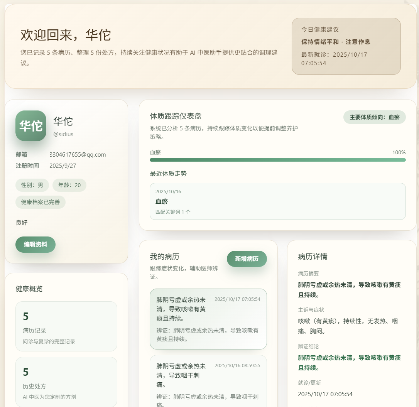
Task: Click the 新增病历 button
Action: (x=247, y=258)
